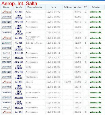105x115 pixels.
Task: Click the AeroSur logo beside flight 5L 250
Action: click(x=6, y=43)
